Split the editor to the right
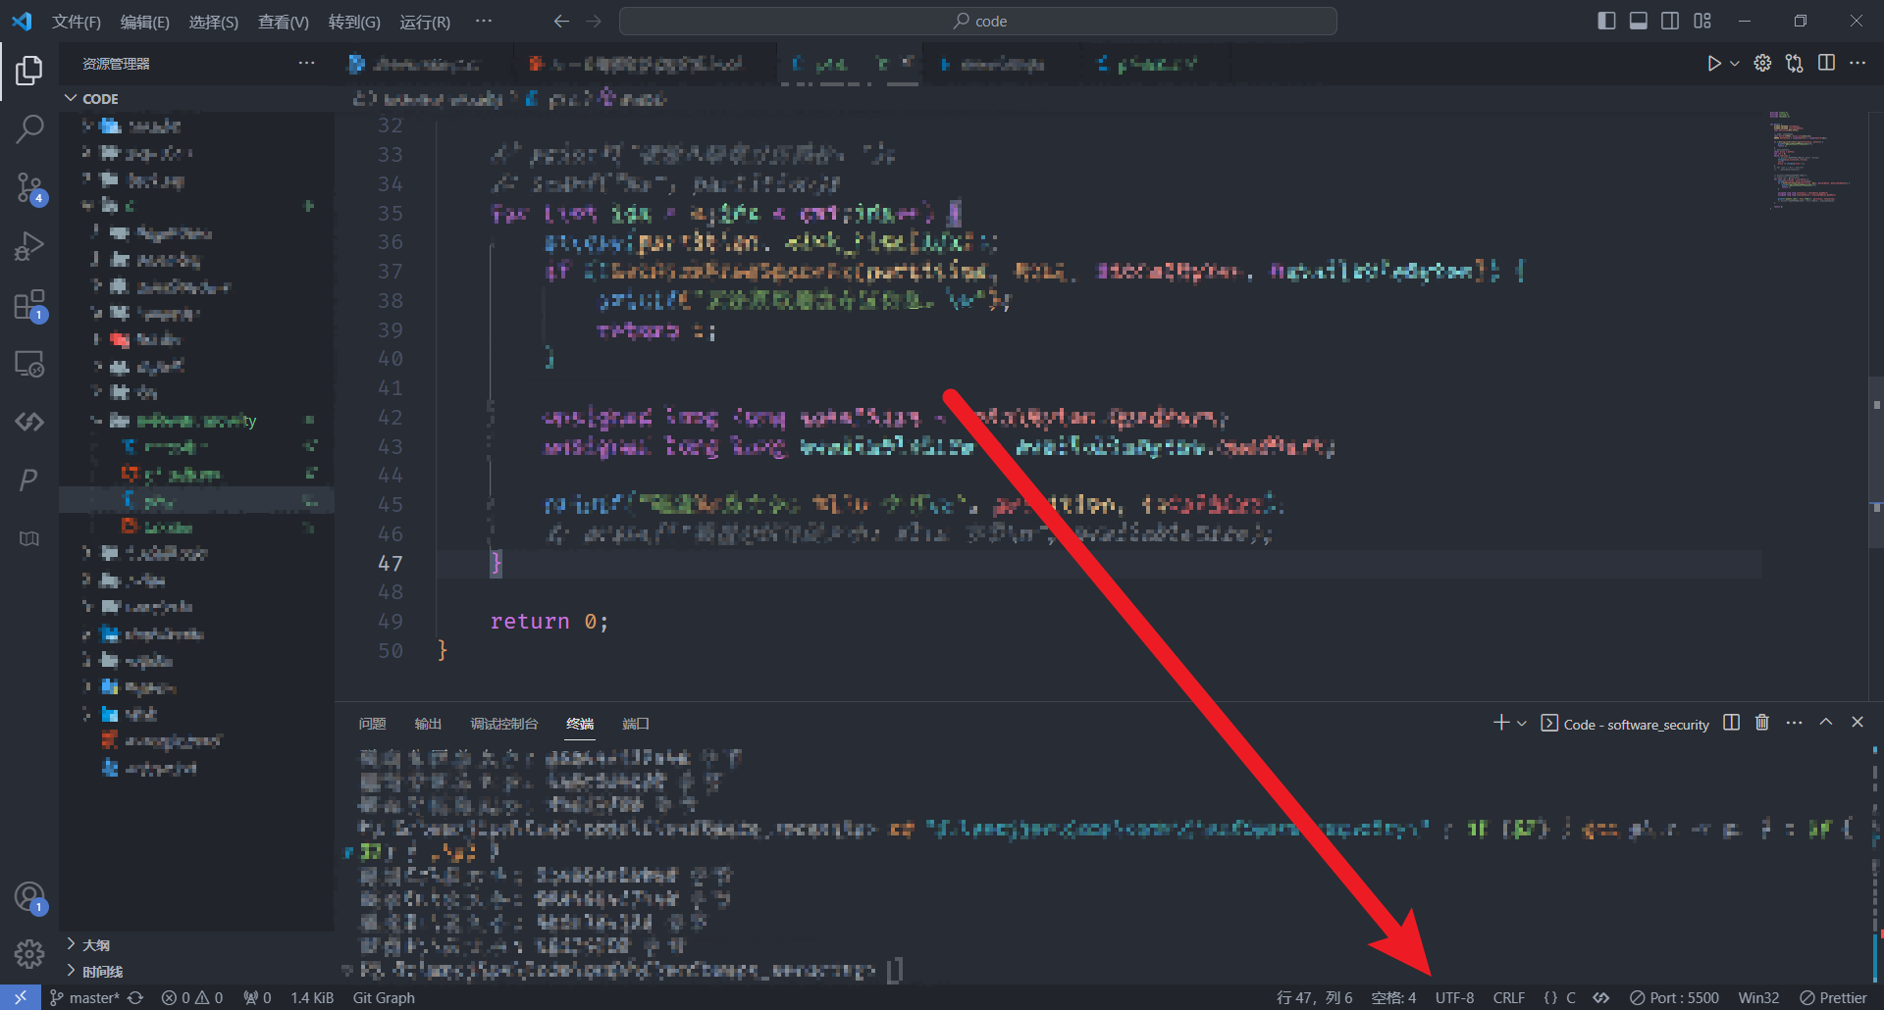The image size is (1884, 1010). click(x=1826, y=63)
